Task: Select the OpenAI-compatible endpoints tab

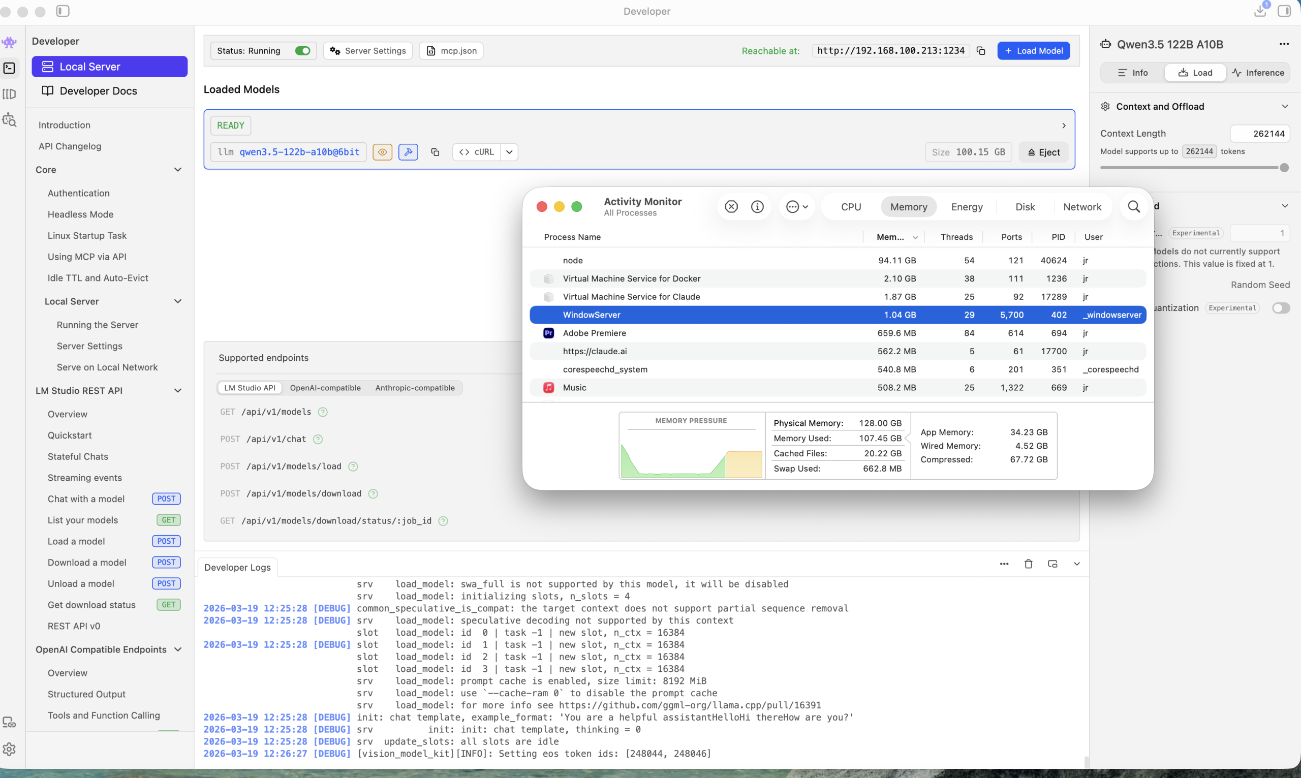Action: (326, 388)
